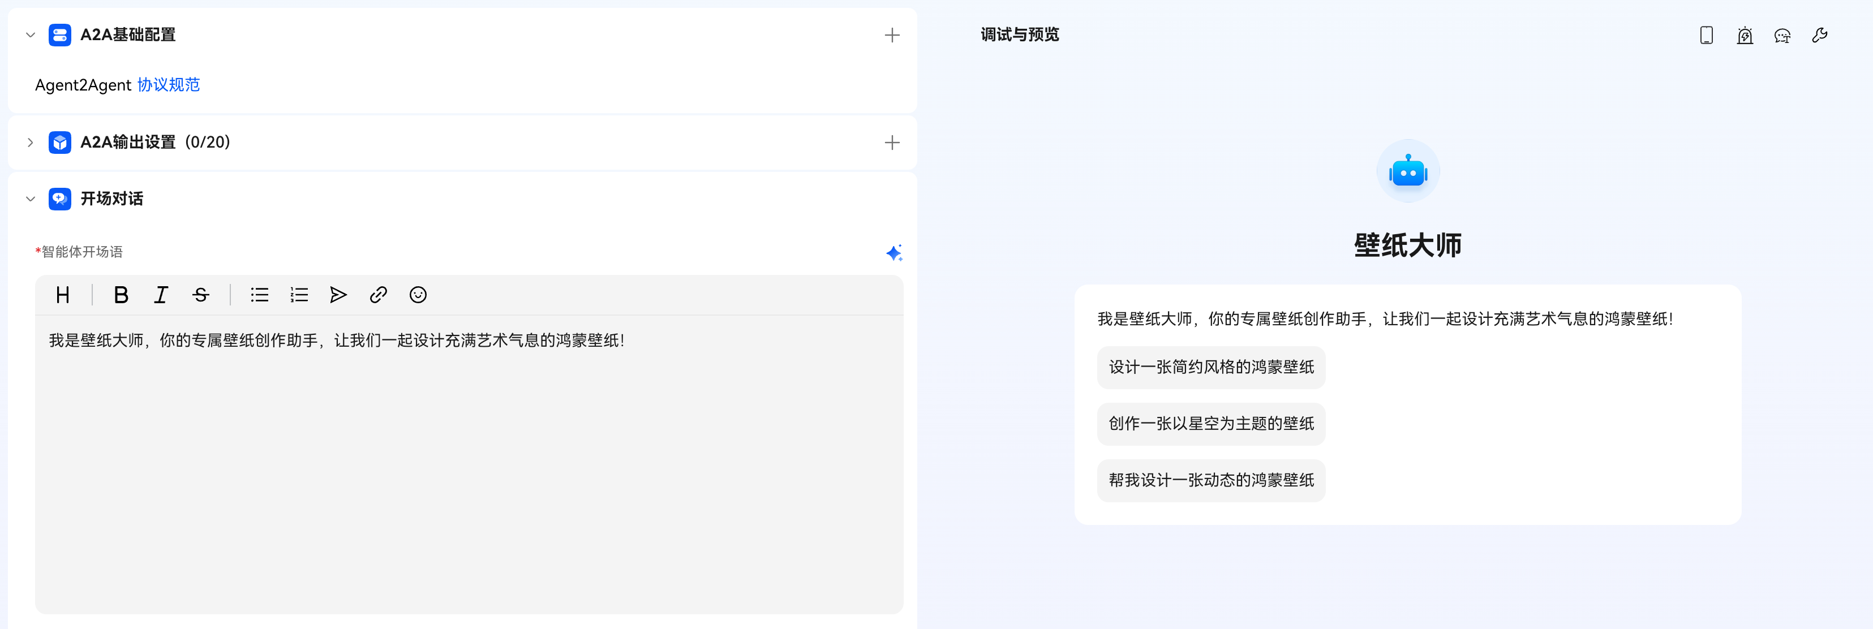The width and height of the screenshot is (1873, 629).
Task: Click the 壁纸大师 robot avatar
Action: click(1408, 171)
